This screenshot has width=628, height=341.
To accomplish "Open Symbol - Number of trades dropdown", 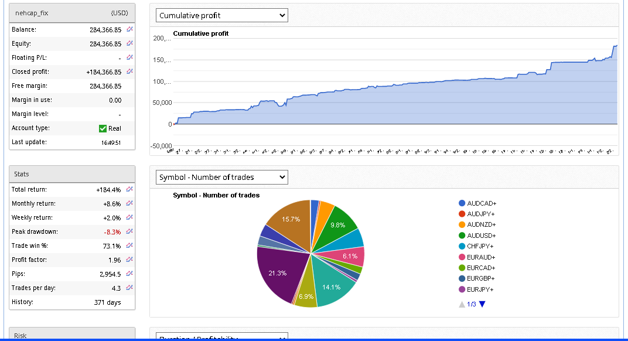I will (222, 177).
